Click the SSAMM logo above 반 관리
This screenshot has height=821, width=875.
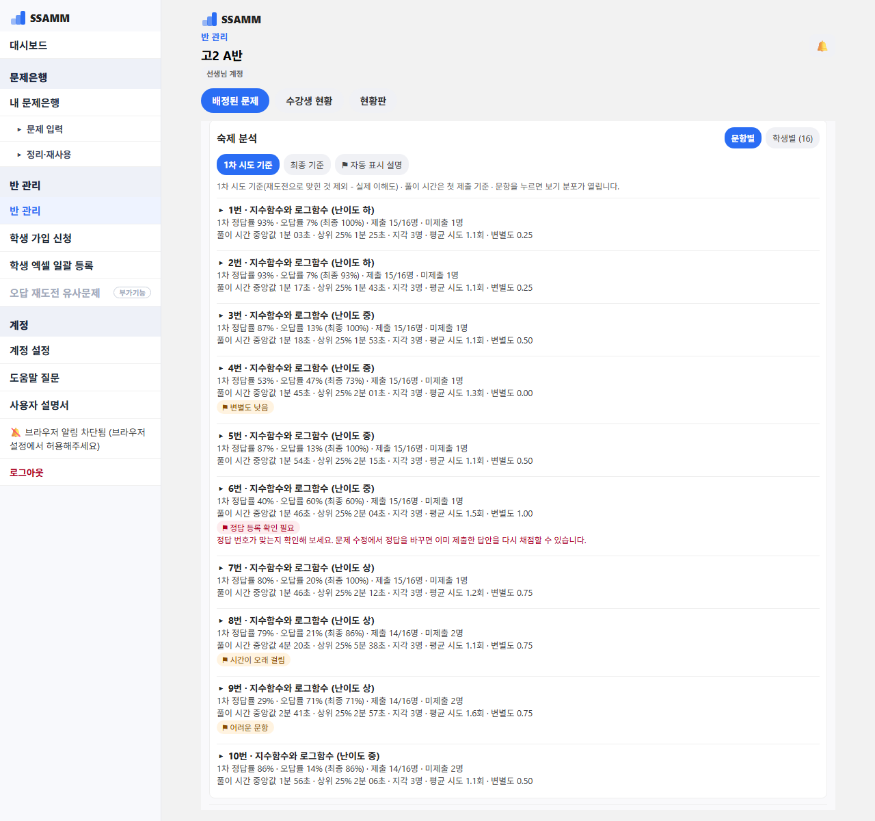click(x=232, y=19)
